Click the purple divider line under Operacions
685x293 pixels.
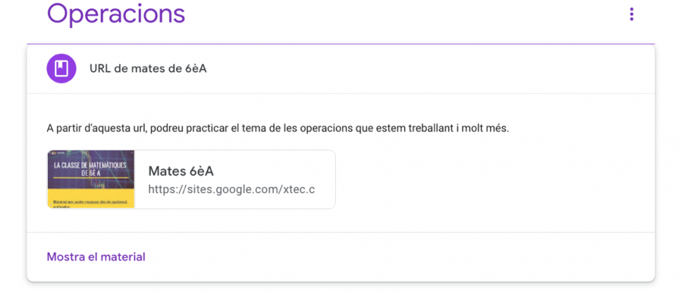[341, 44]
